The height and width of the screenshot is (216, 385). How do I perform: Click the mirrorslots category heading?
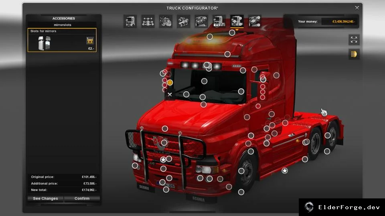(x=63, y=25)
